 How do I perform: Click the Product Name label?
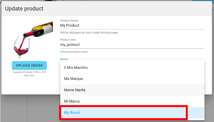[x=69, y=20]
